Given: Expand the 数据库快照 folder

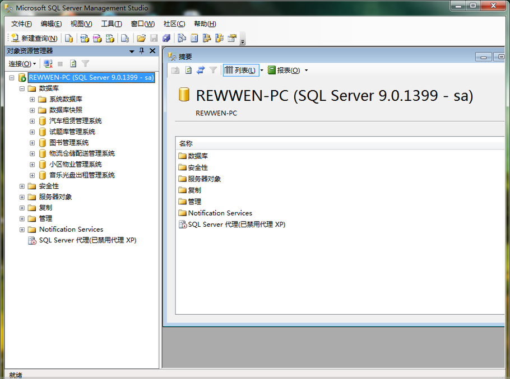Looking at the screenshot, I should [32, 110].
